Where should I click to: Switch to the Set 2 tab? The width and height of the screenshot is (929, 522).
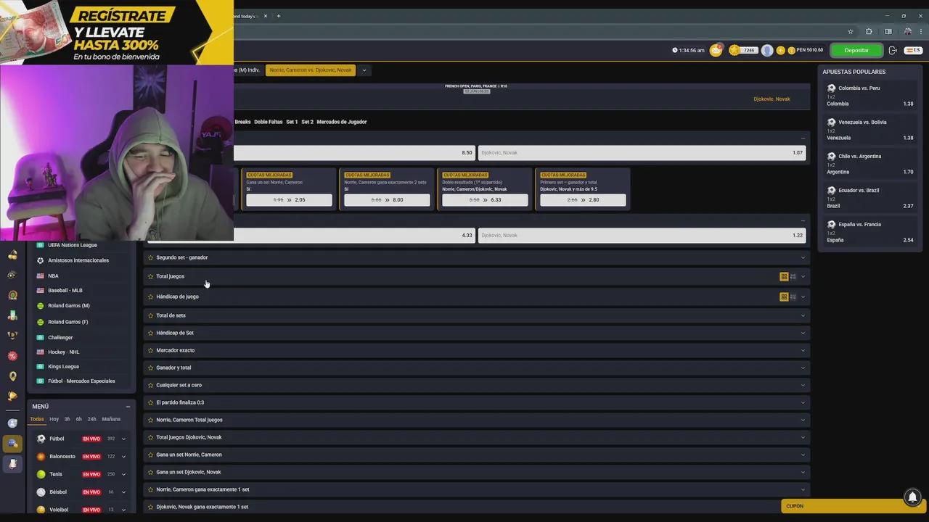[307, 122]
